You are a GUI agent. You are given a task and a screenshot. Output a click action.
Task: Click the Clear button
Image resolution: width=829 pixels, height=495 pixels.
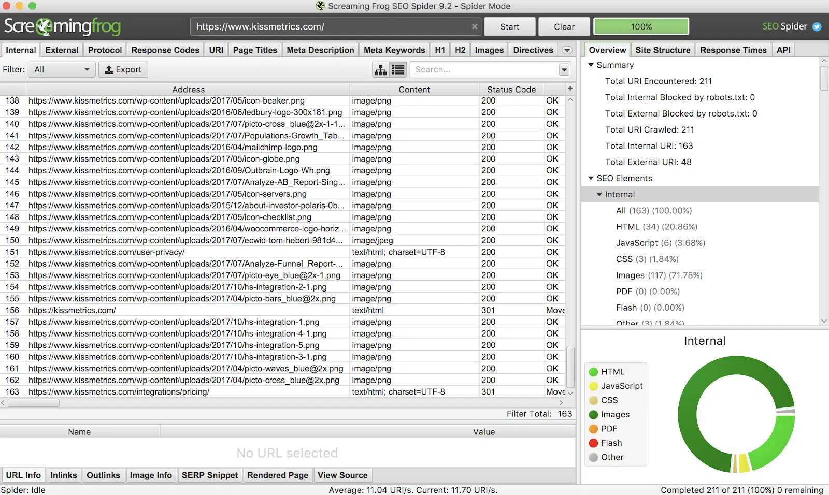click(564, 27)
